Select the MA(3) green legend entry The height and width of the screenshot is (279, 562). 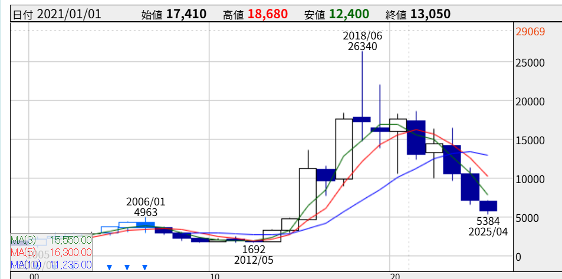click(x=51, y=240)
